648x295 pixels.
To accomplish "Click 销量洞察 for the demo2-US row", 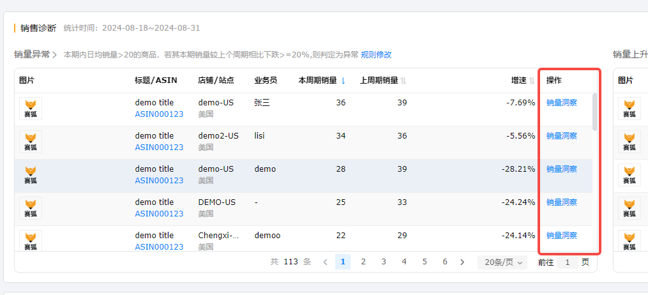I will (x=561, y=136).
